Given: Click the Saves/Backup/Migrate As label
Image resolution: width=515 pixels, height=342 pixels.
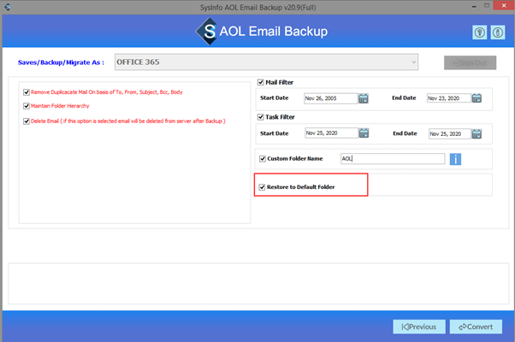Looking at the screenshot, I should coord(61,62).
